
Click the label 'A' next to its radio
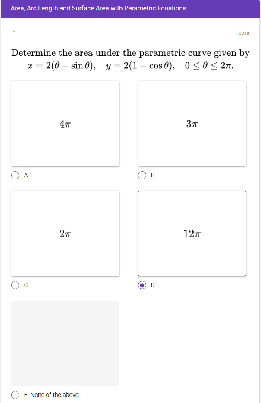coord(25,176)
